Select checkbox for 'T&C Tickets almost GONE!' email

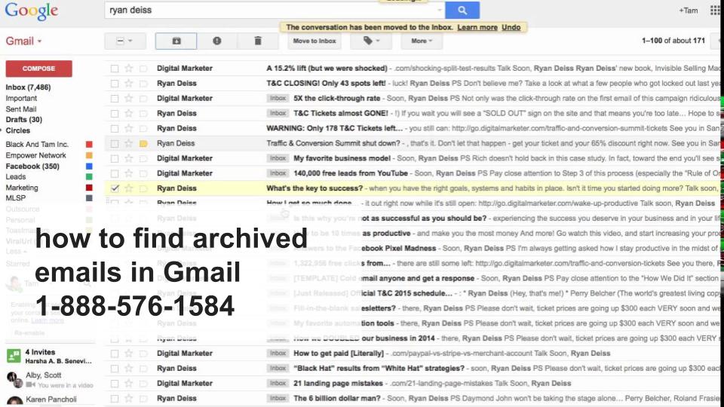point(115,114)
